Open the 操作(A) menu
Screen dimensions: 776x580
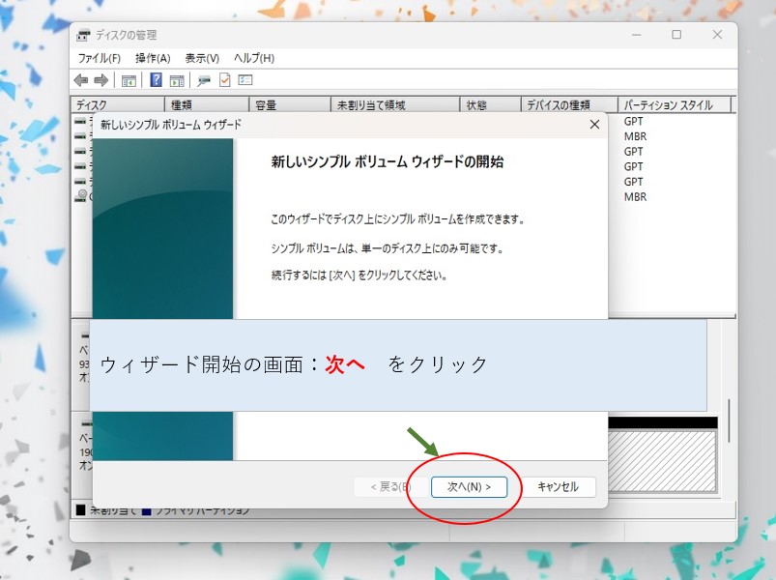coord(153,58)
